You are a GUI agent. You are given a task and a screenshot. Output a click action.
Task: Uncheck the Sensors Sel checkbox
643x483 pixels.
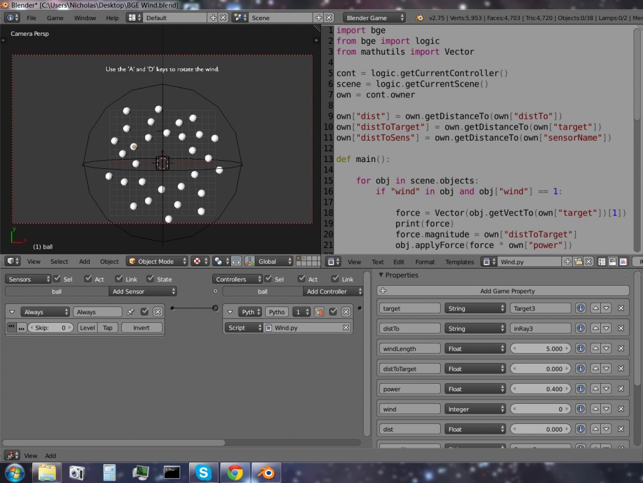(x=57, y=279)
